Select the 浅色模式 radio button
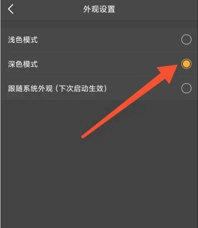This screenshot has height=228, width=198. (186, 40)
